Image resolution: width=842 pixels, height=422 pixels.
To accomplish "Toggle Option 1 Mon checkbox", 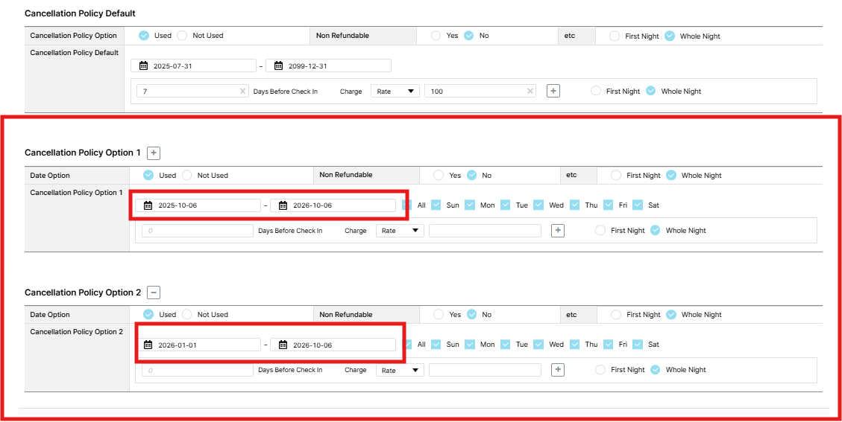I will pyautogui.click(x=470, y=205).
